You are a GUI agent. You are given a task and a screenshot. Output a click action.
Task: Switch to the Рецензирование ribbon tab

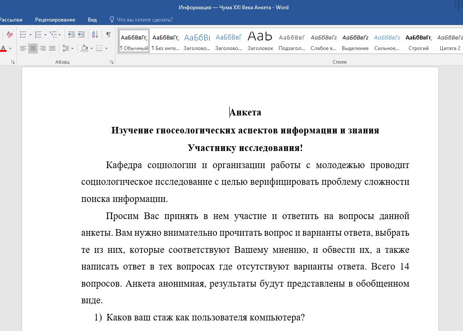(55, 20)
